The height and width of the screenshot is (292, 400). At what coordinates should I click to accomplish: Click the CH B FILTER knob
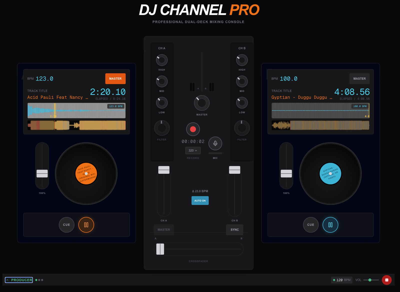tap(242, 128)
